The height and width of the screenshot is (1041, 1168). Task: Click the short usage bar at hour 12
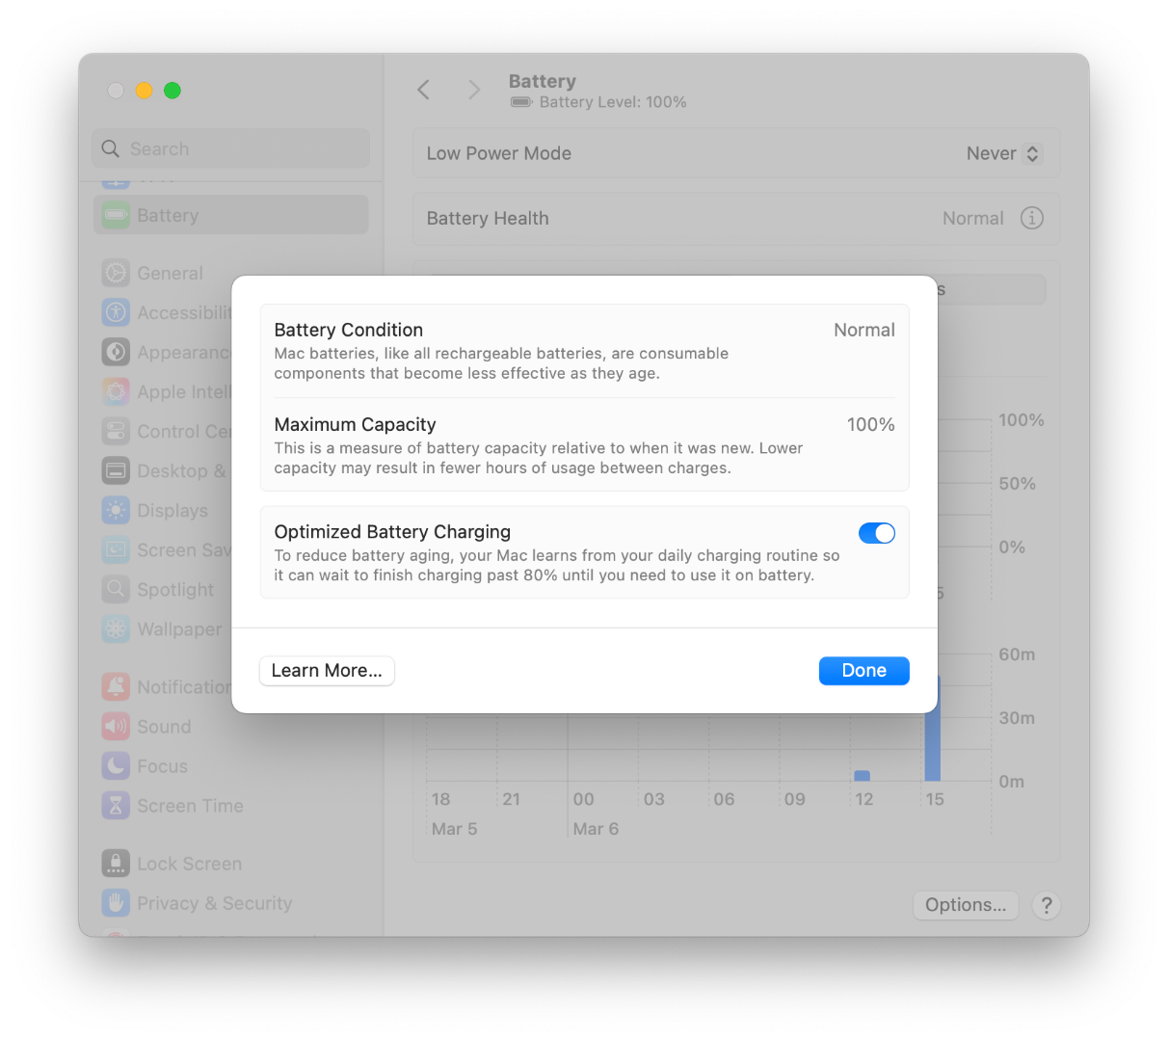862,775
